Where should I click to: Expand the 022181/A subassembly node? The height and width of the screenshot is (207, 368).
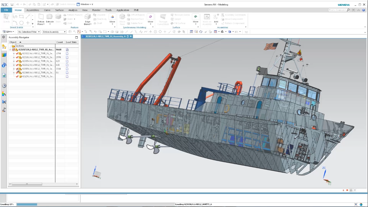click(x=14, y=57)
